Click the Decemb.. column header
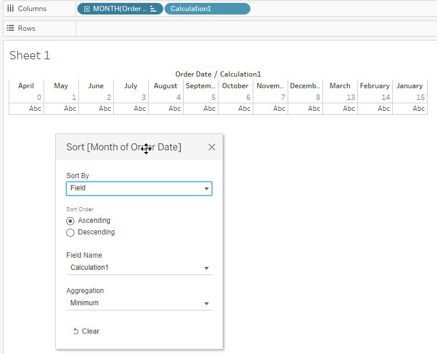437x354 pixels. coord(305,86)
